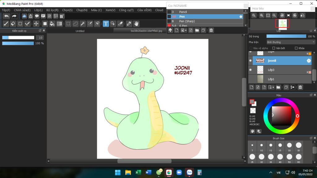The image size is (317, 178).
Task: Toggle the transparent color swatch
Action: click(253, 110)
